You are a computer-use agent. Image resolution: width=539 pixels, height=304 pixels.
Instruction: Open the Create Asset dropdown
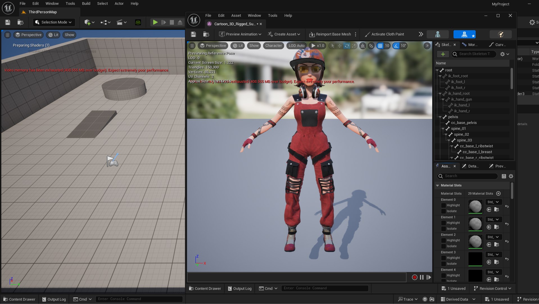[x=284, y=34]
